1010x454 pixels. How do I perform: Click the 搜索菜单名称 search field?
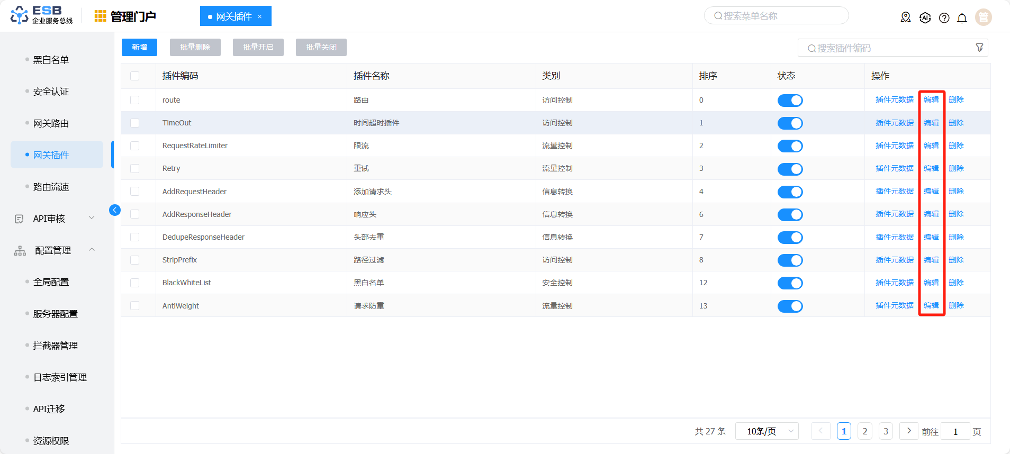coord(776,16)
